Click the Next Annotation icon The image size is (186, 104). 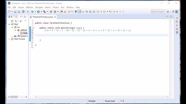pos(98,12)
